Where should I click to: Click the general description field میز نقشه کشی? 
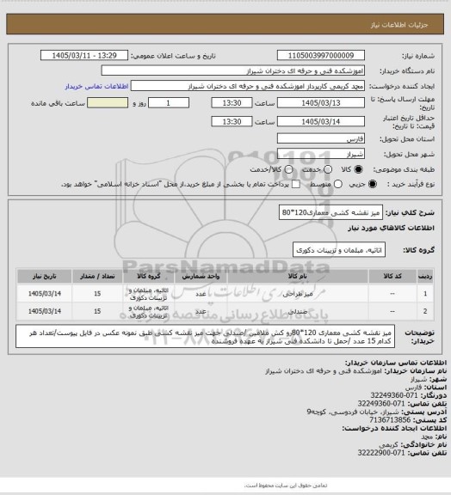[x=331, y=212]
